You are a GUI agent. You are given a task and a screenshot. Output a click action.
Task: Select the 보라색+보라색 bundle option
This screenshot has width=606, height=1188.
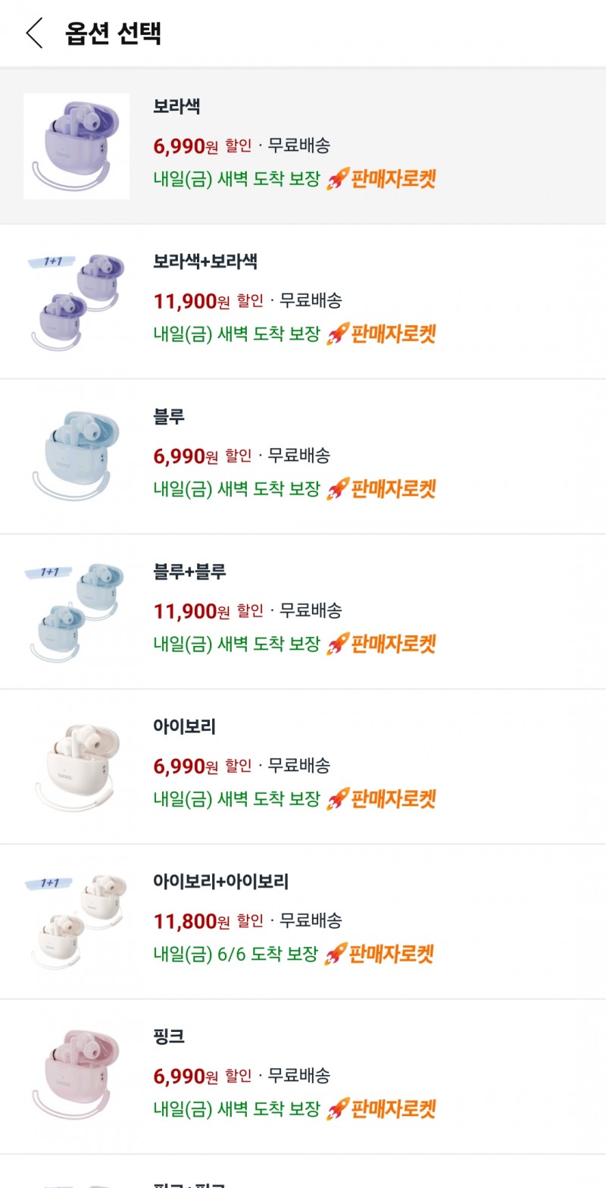click(x=205, y=262)
